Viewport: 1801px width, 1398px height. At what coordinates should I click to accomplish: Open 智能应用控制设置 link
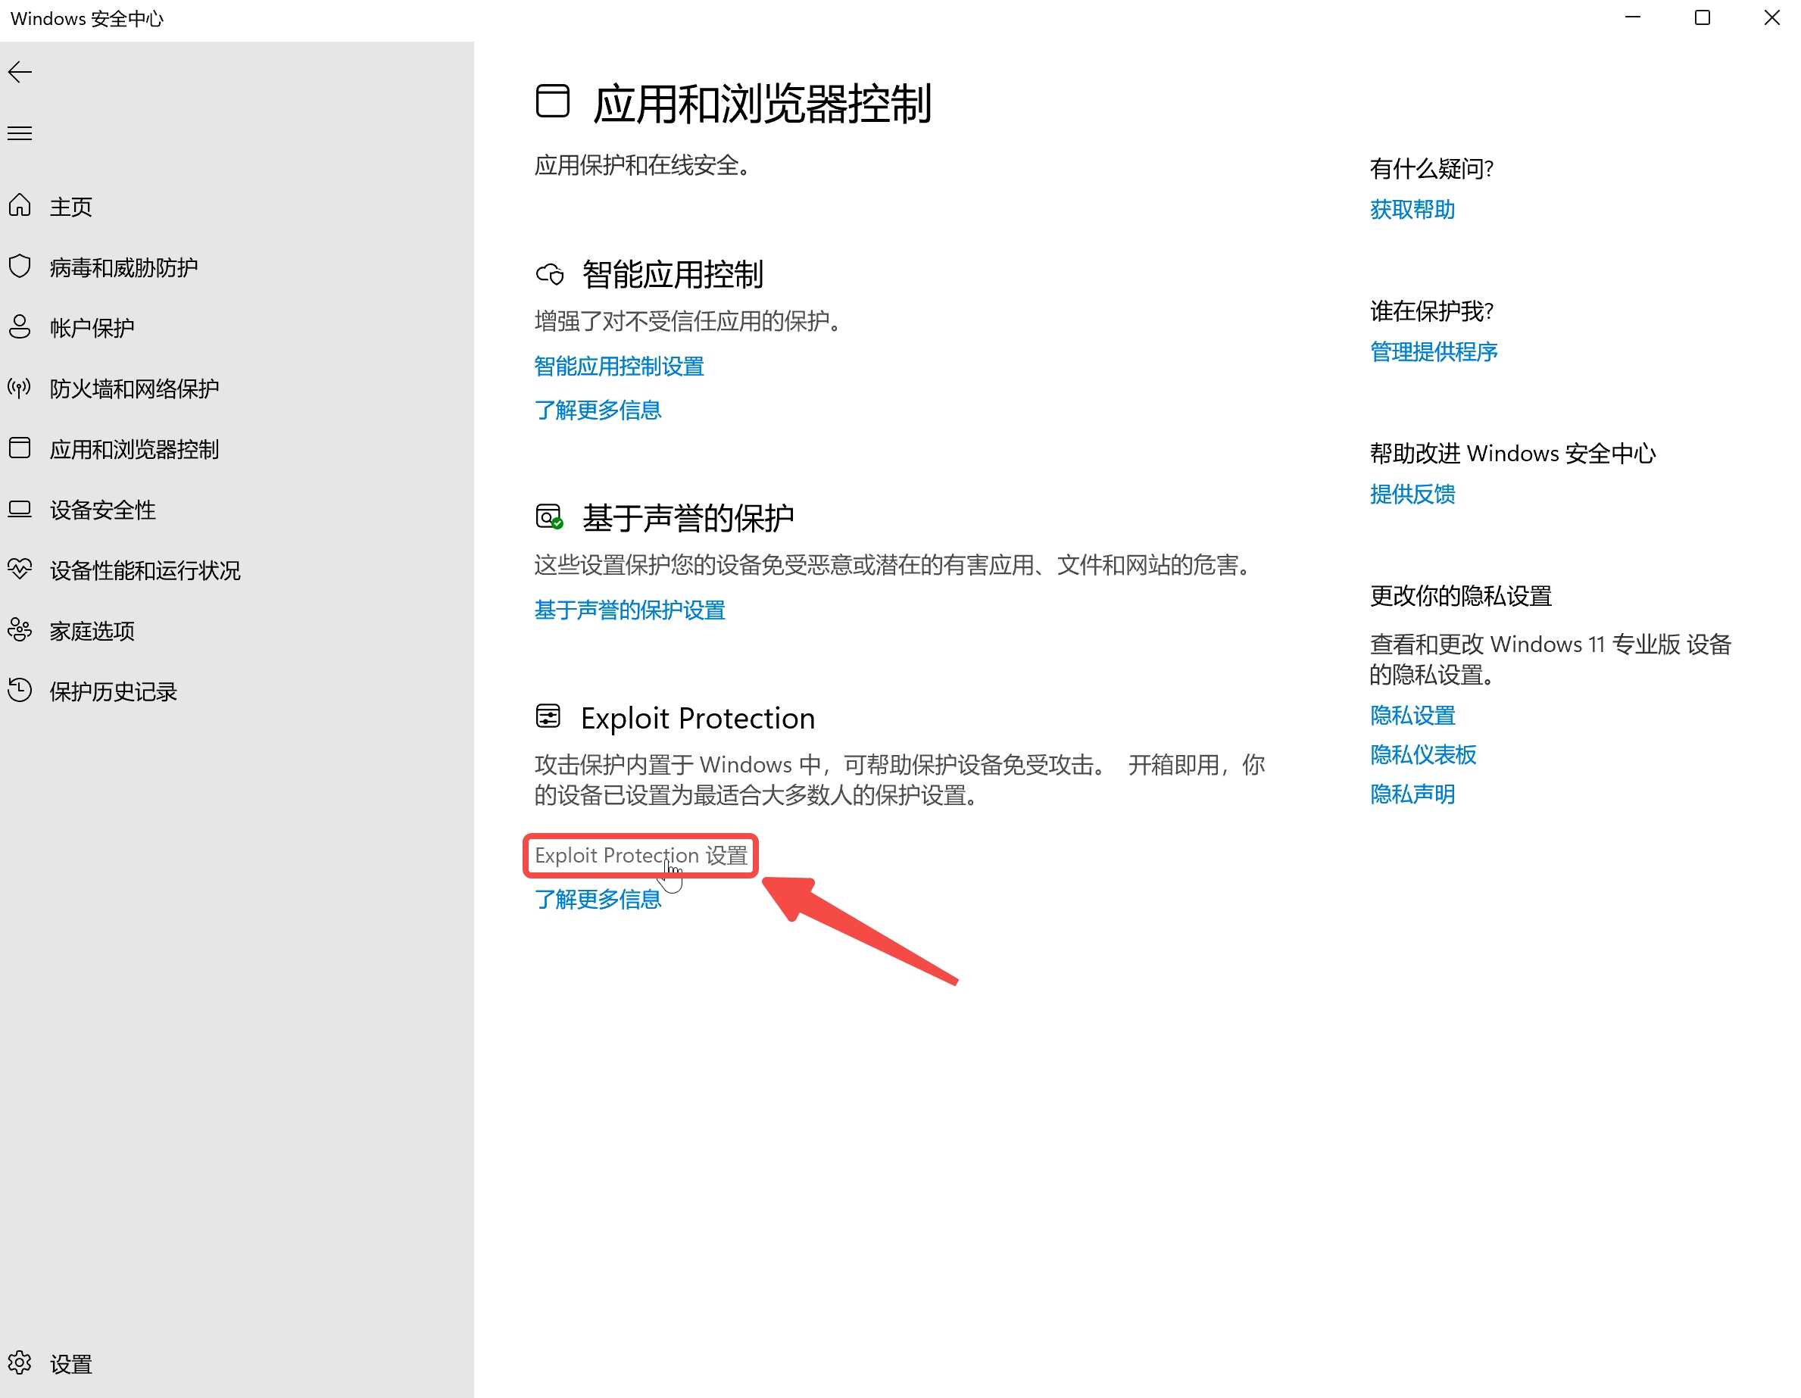[x=620, y=367]
